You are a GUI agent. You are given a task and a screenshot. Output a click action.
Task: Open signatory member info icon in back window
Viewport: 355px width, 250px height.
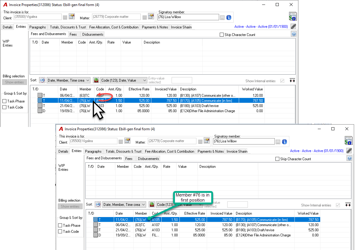229,18
